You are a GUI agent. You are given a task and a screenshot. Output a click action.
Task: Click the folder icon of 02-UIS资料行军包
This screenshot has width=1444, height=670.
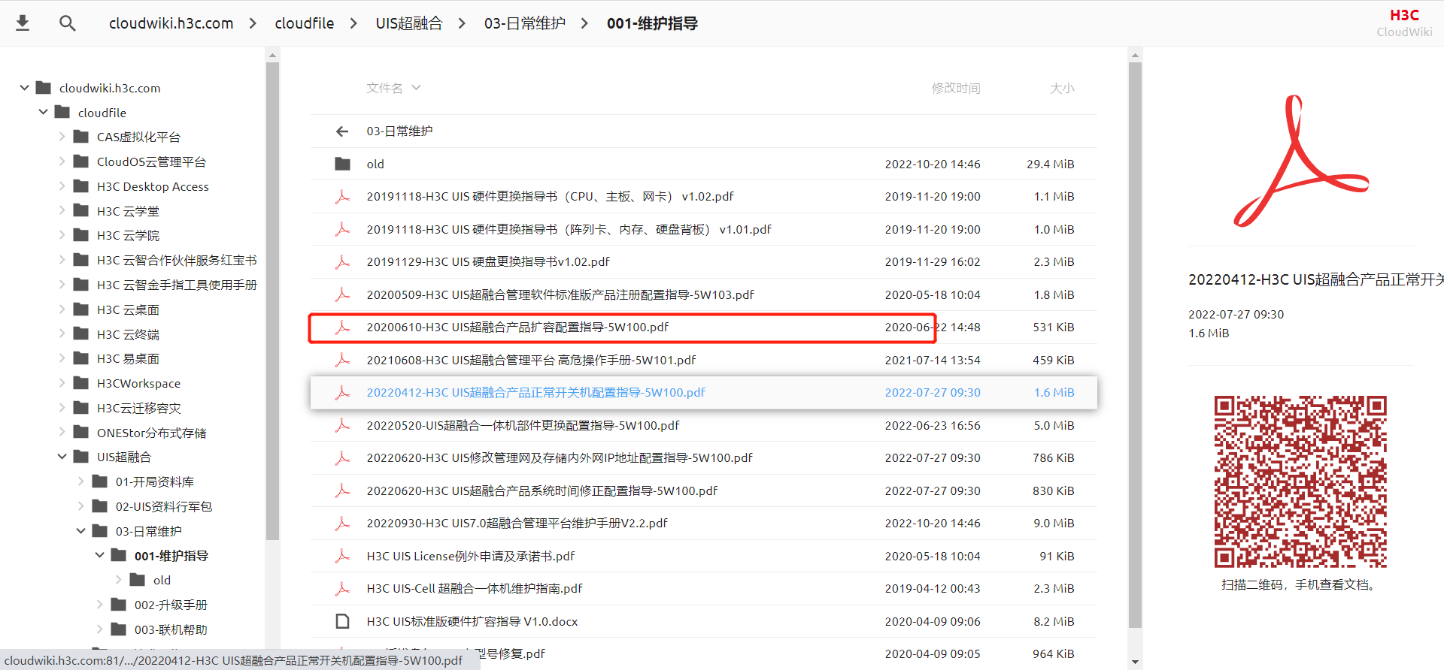100,506
